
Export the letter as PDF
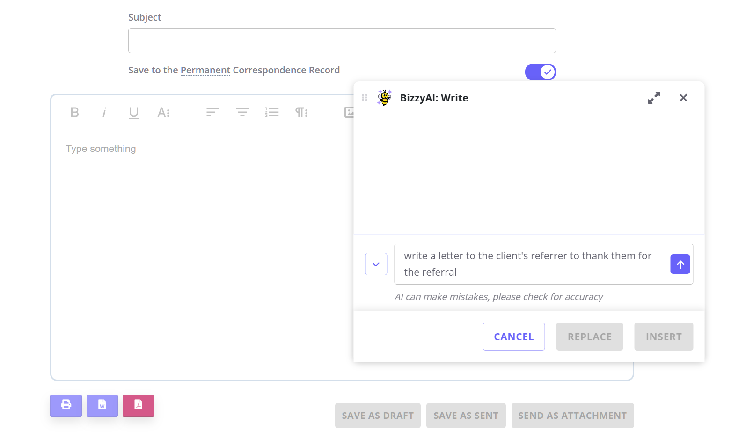pos(138,405)
